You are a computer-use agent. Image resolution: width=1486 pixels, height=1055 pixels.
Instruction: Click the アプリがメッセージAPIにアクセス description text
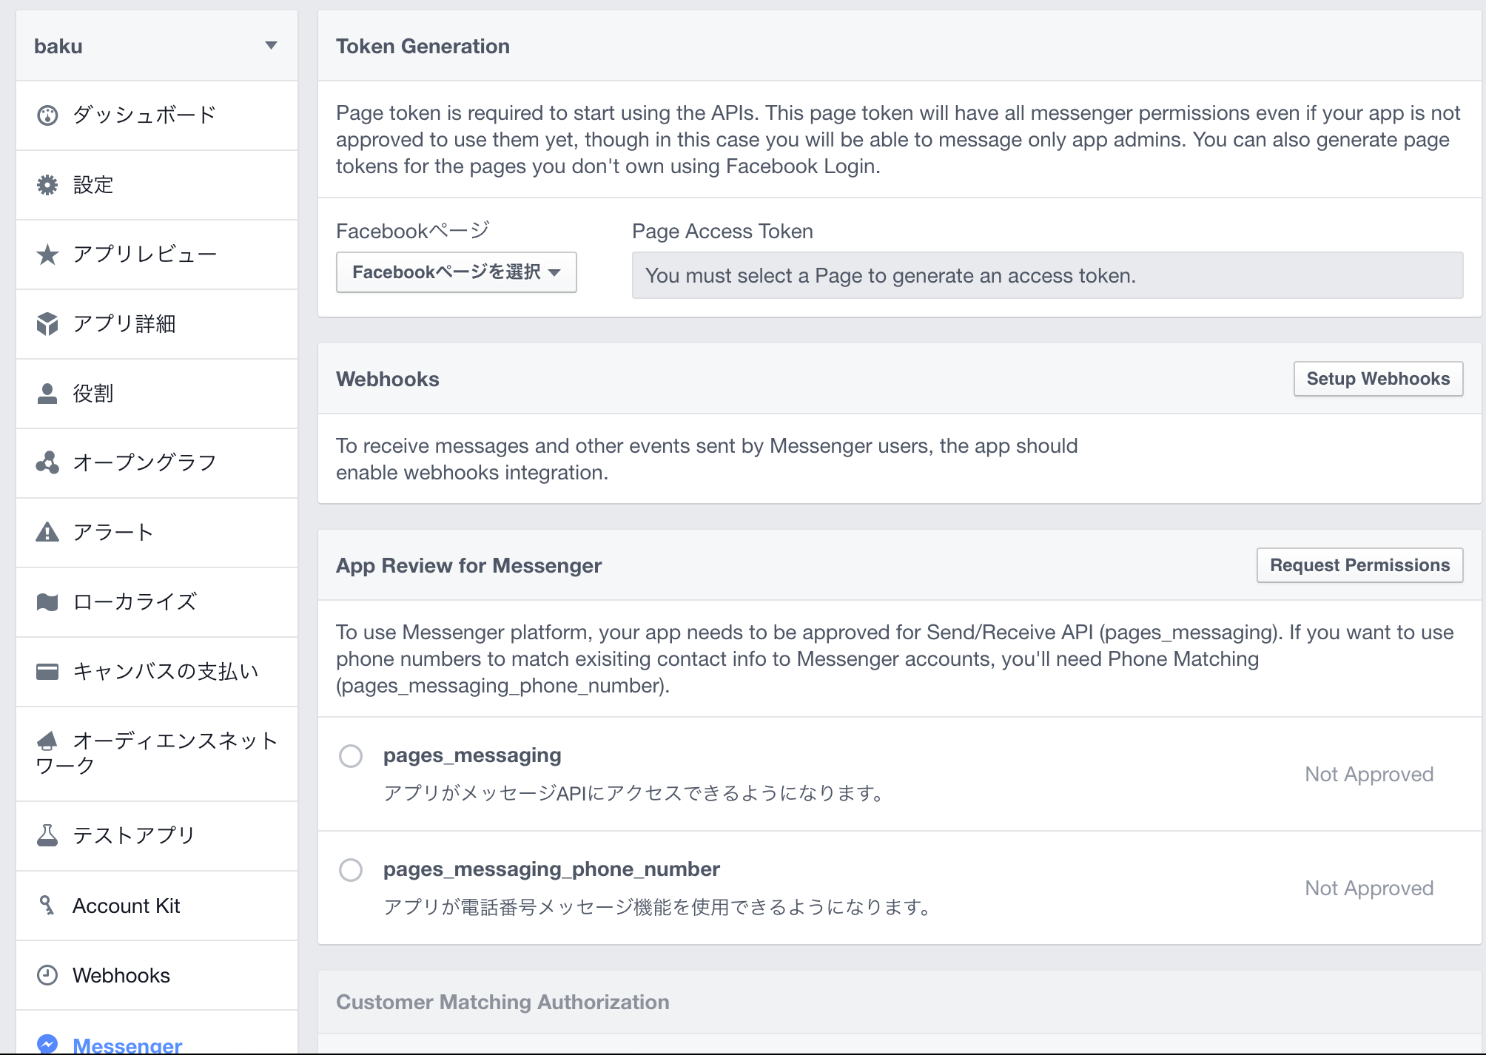[636, 793]
